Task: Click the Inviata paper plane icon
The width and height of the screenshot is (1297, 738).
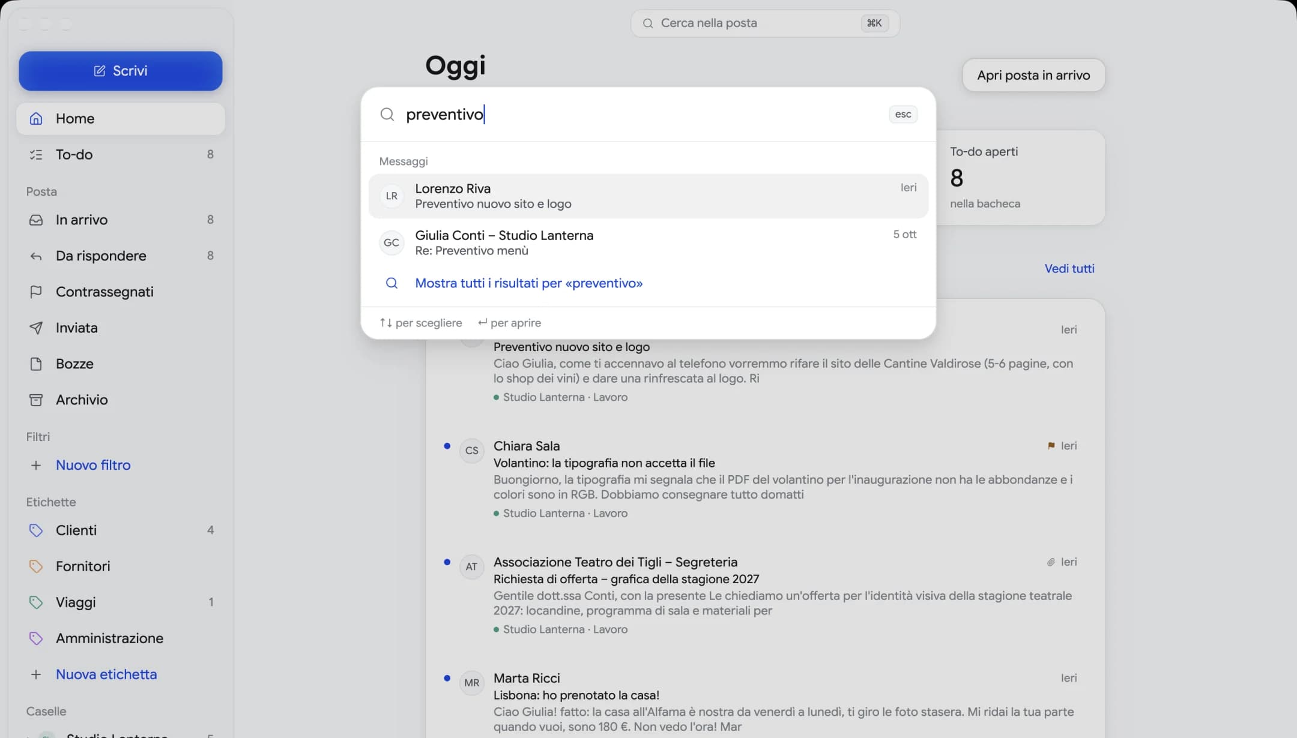Action: point(36,328)
